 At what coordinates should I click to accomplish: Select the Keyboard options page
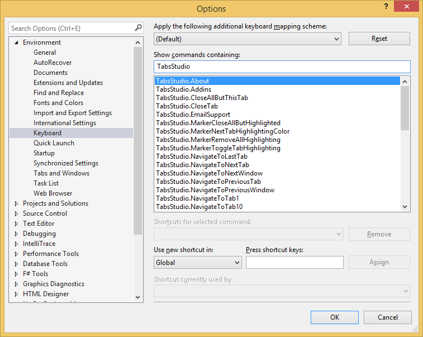click(71, 133)
